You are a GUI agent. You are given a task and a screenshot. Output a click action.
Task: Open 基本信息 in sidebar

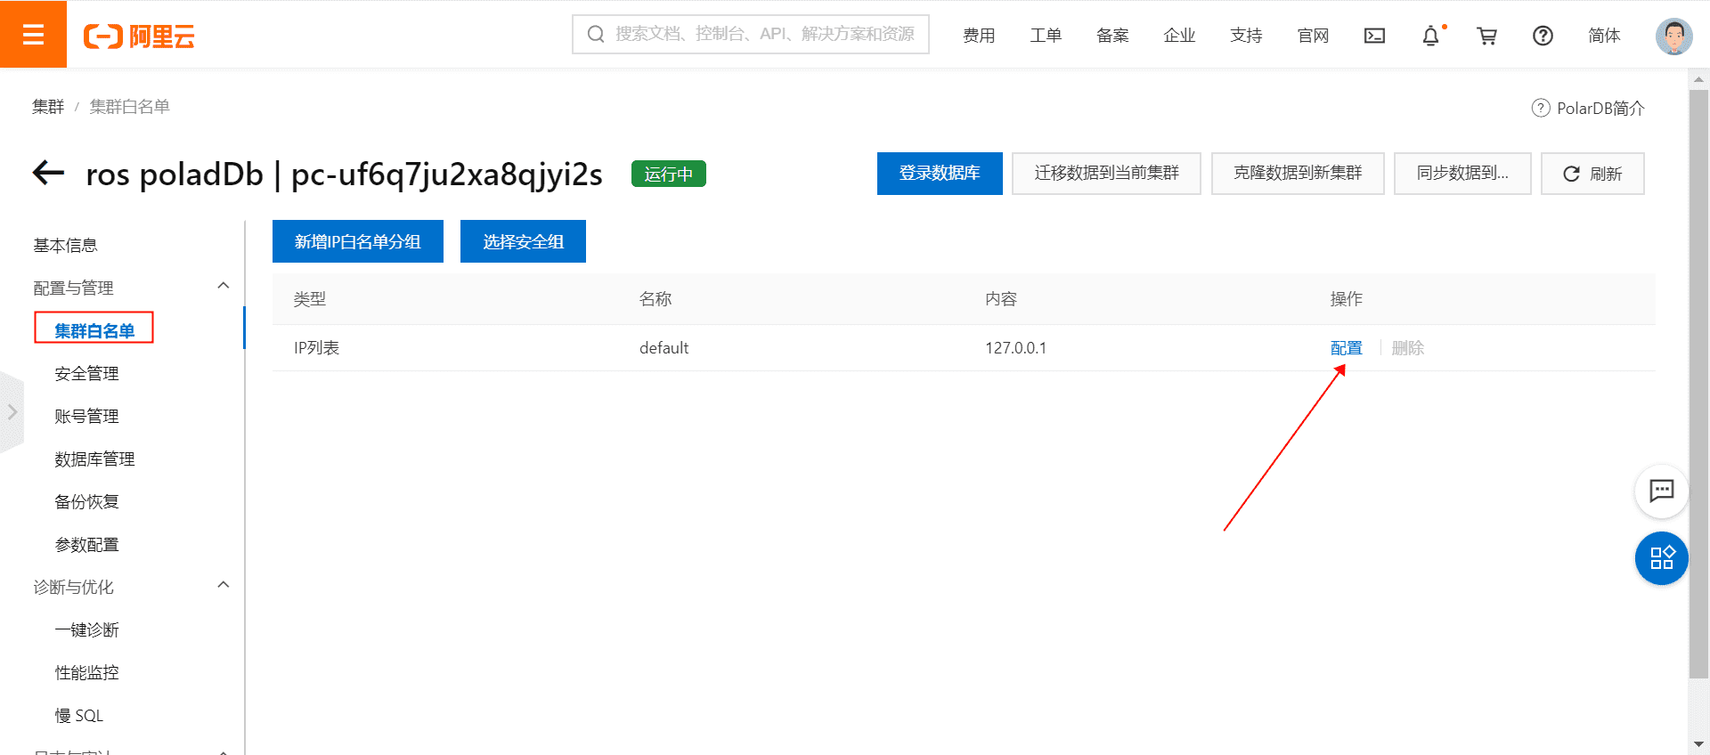coord(65,245)
